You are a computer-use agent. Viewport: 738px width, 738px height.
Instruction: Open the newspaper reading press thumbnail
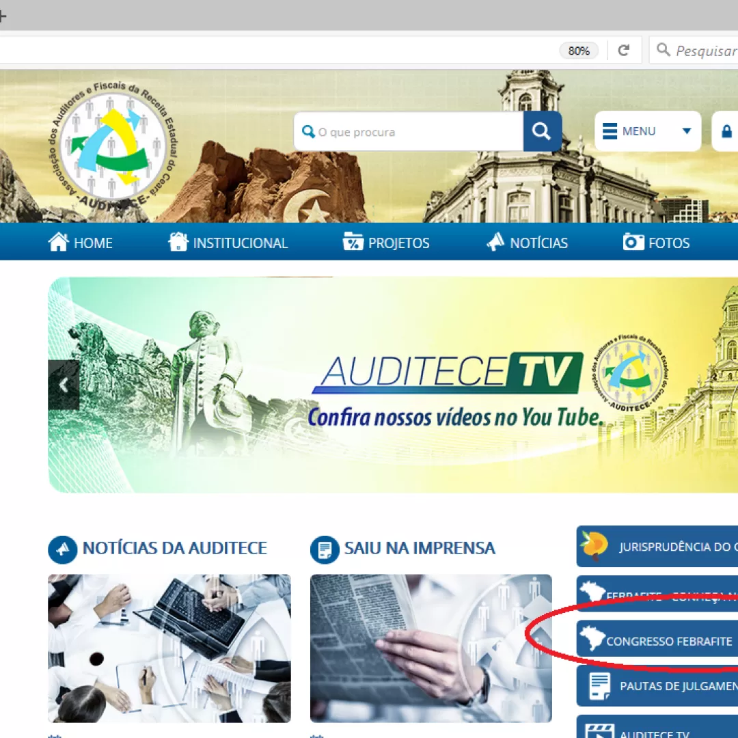431,648
